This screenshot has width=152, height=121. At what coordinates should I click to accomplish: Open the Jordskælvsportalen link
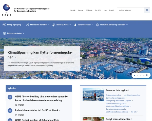pyautogui.click(x=132, y=95)
